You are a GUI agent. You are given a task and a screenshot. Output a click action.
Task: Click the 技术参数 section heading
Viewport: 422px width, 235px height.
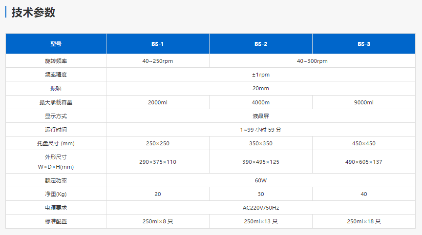click(x=33, y=13)
